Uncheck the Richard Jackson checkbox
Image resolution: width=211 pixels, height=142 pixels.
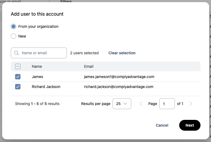click(x=18, y=87)
